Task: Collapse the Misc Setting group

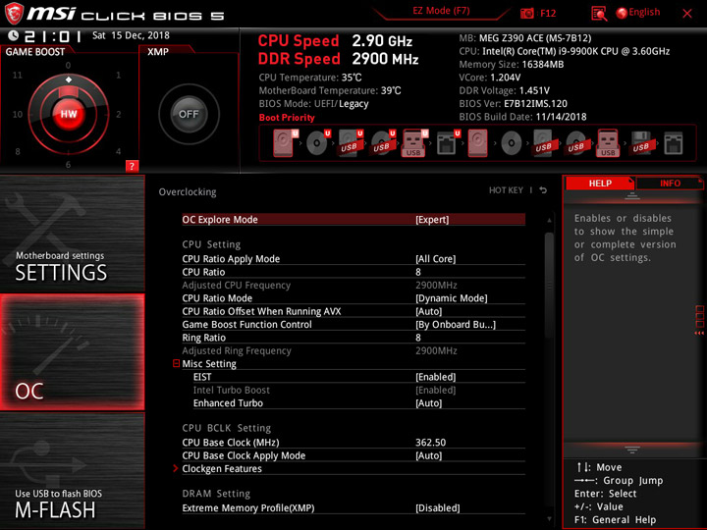Action: pyautogui.click(x=177, y=363)
